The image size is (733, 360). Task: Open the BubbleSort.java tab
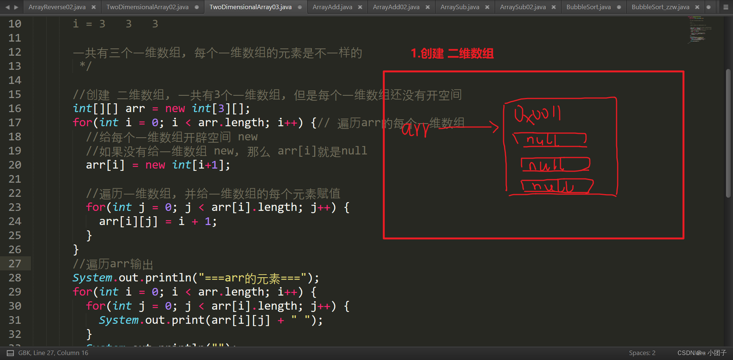[x=588, y=7]
